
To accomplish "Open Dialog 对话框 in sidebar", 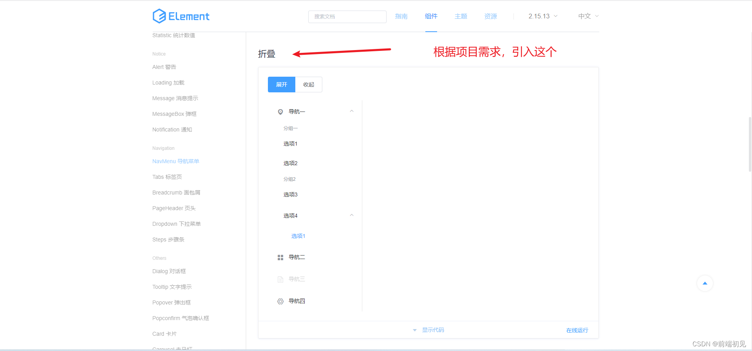I will pyautogui.click(x=169, y=271).
